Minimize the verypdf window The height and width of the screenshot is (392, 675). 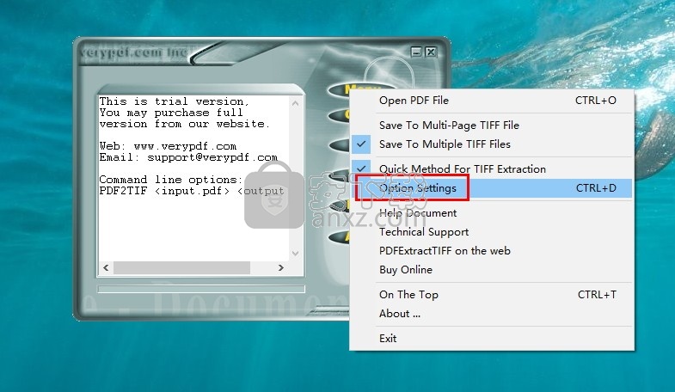pos(417,52)
